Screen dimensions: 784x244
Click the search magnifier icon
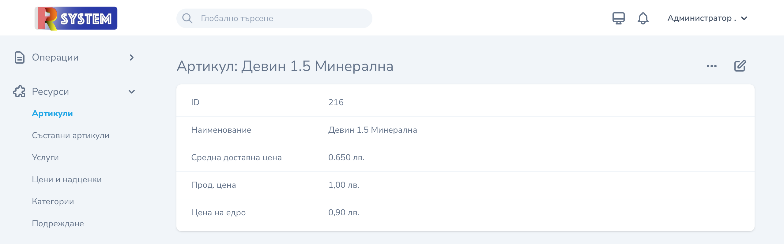[187, 18]
